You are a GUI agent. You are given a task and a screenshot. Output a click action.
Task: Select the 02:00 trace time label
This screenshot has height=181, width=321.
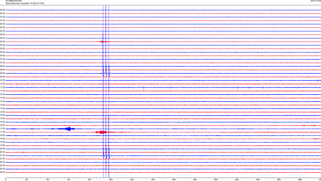(3, 24)
